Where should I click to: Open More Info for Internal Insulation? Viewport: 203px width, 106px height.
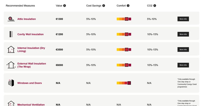(x=183, y=49)
